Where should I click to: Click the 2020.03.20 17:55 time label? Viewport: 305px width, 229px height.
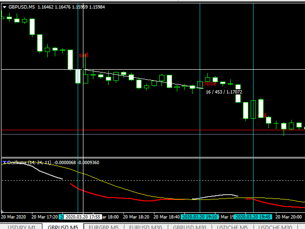point(83,217)
